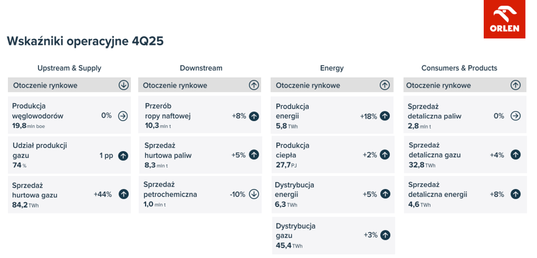Click the up arrow next to +44%
Image resolution: width=537 pixels, height=258 pixels.
(123, 195)
